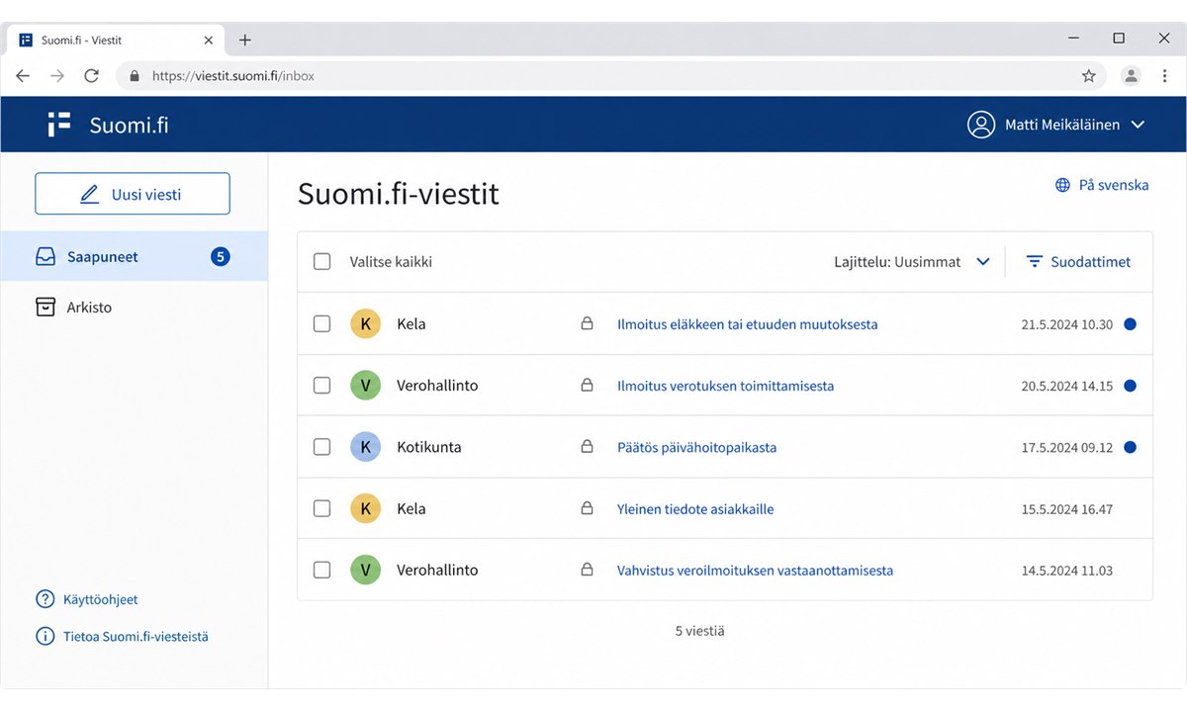Click the Suomi.fi logo icon in header
The width and height of the screenshot is (1187, 712).
pyautogui.click(x=59, y=125)
